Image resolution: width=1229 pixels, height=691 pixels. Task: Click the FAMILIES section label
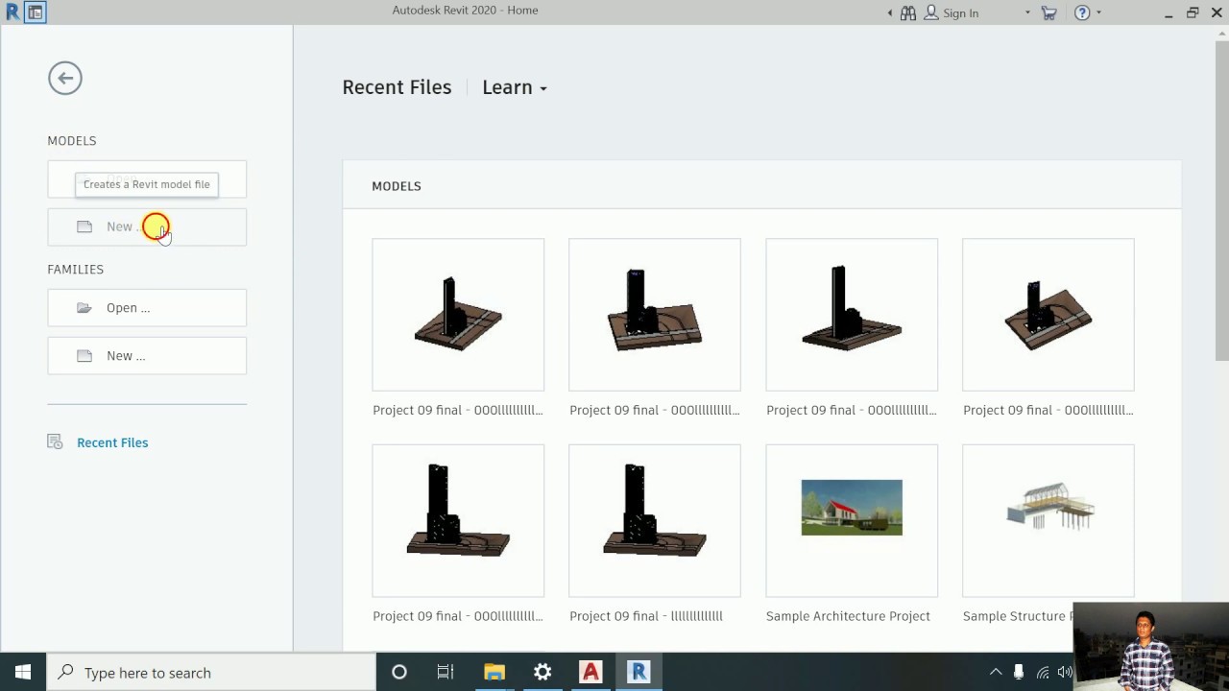click(76, 270)
